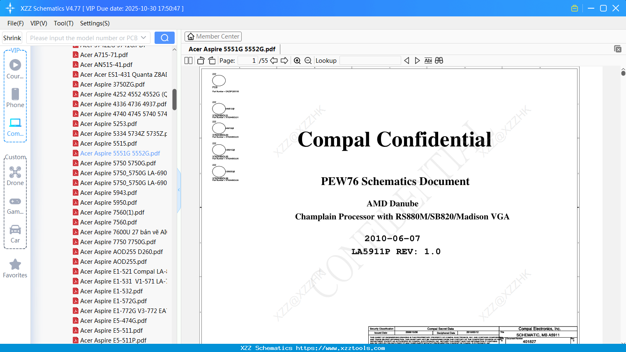The height and width of the screenshot is (352, 626).
Task: Go to the previous page arrow
Action: pyautogui.click(x=274, y=61)
